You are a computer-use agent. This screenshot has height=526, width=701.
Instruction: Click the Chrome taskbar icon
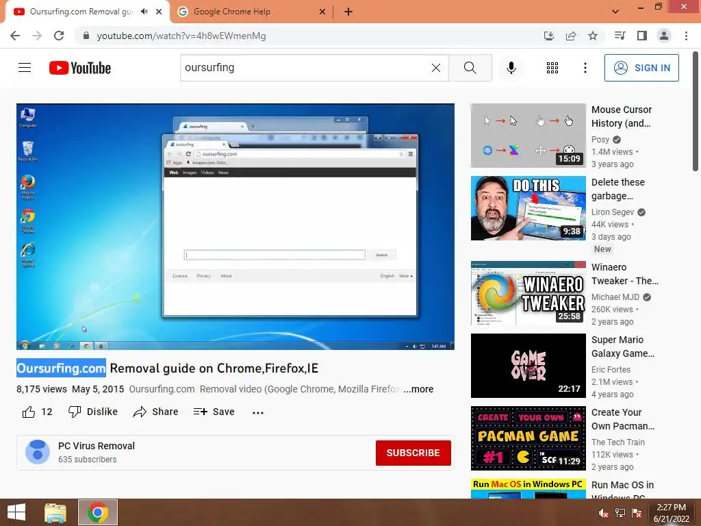[x=97, y=512]
